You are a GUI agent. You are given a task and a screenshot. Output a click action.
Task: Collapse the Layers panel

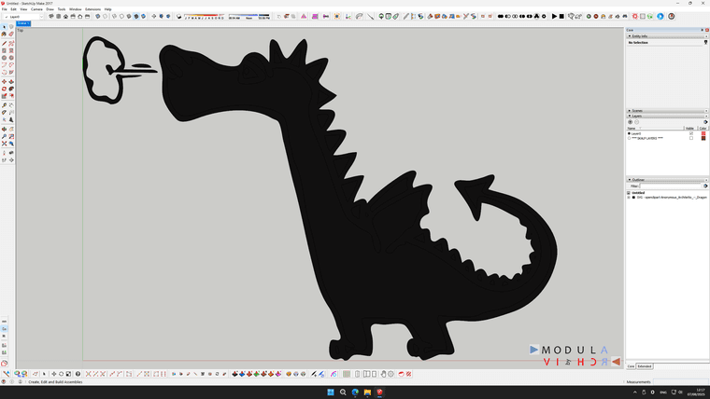point(630,117)
